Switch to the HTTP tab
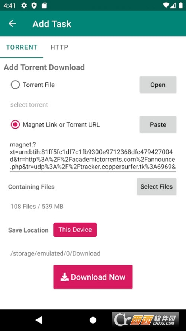The width and height of the screenshot is (186, 331). (60, 47)
